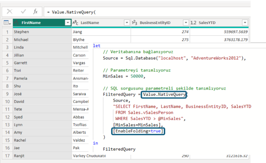Click the LastName cell 'Pak'

tap(80, 148)
